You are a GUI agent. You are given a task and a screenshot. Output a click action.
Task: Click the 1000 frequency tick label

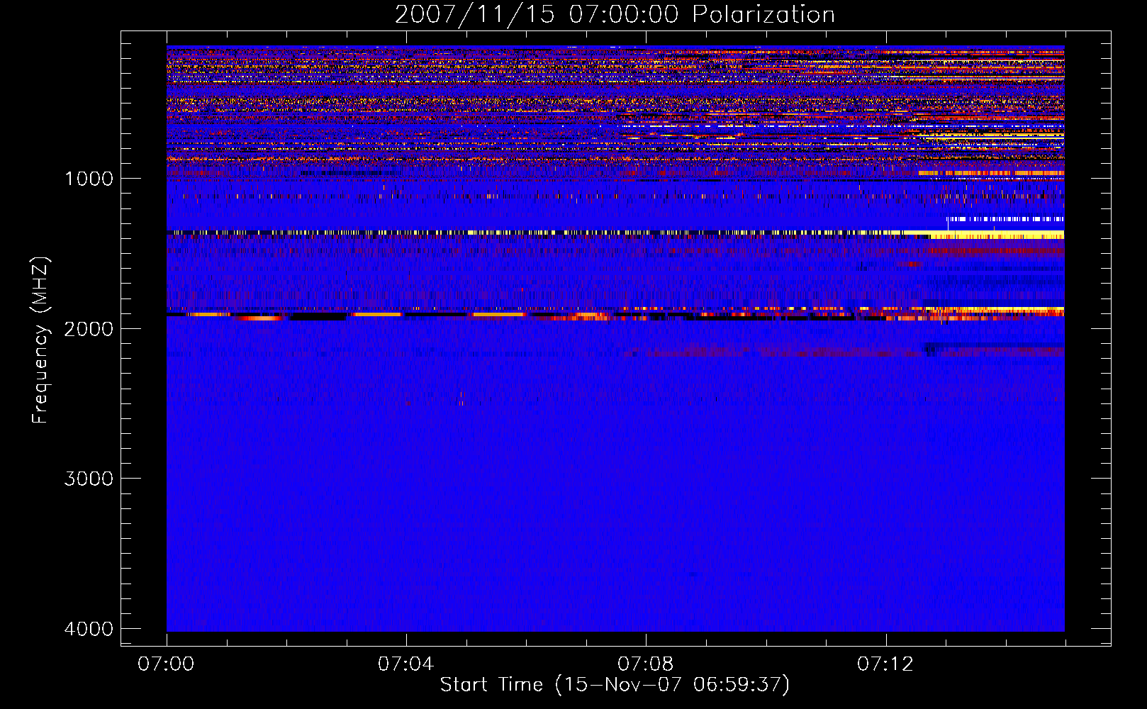(x=89, y=179)
